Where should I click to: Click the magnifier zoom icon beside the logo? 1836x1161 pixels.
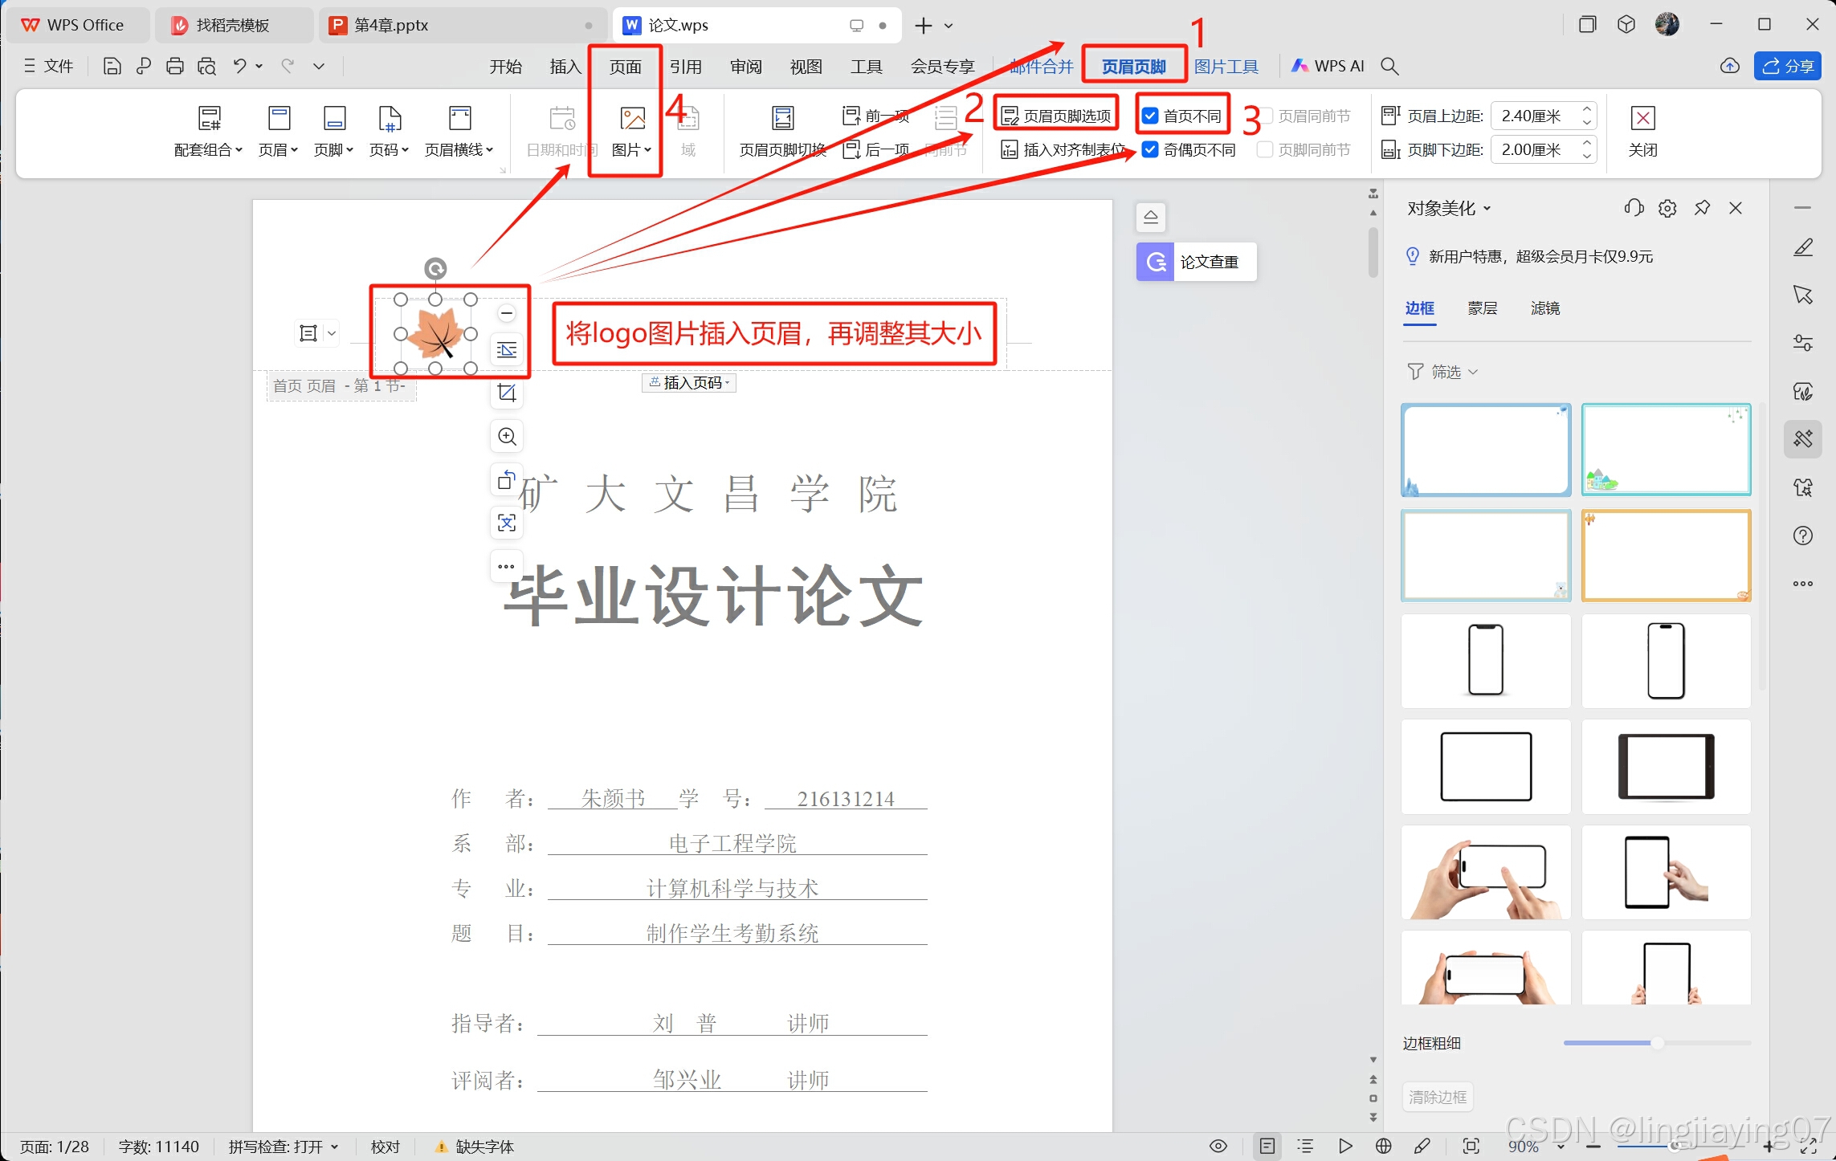[x=507, y=436]
